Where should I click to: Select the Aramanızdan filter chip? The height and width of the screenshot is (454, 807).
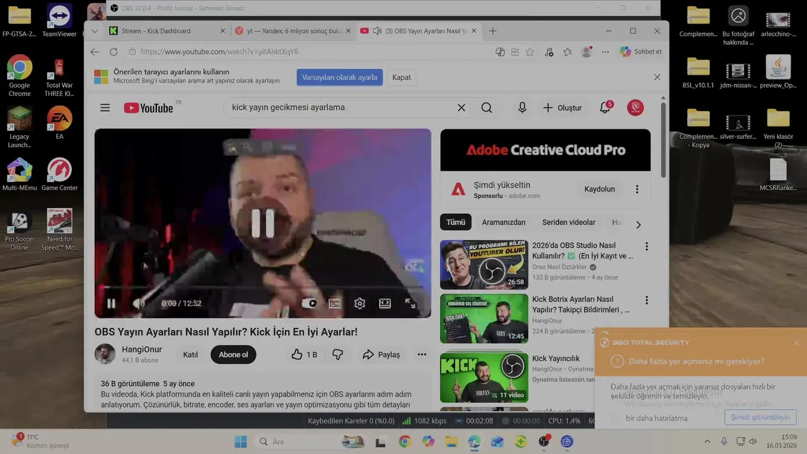click(504, 222)
